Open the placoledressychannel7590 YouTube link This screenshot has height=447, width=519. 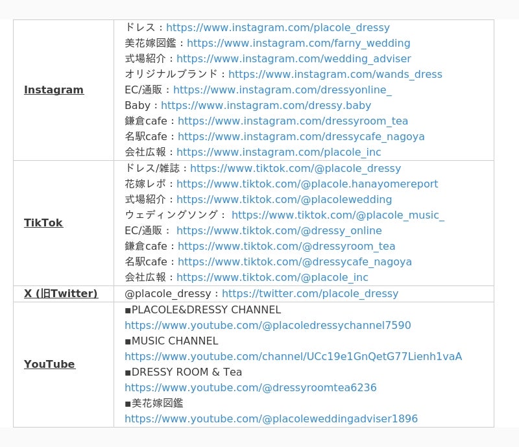(267, 326)
